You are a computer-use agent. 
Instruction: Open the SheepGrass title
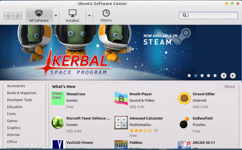point(76,94)
